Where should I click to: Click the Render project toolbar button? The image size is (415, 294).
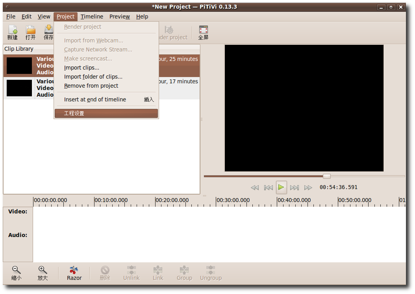pyautogui.click(x=173, y=33)
